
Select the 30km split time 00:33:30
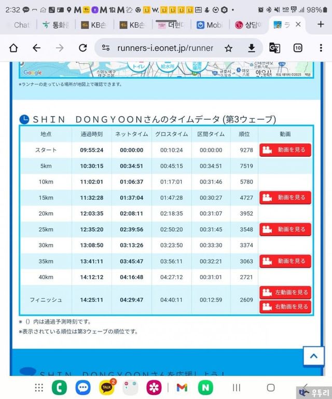coord(211,245)
